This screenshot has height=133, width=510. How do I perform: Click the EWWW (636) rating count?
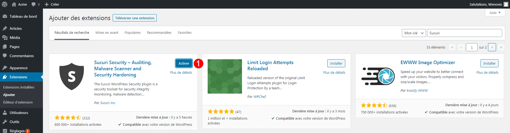point(392,106)
